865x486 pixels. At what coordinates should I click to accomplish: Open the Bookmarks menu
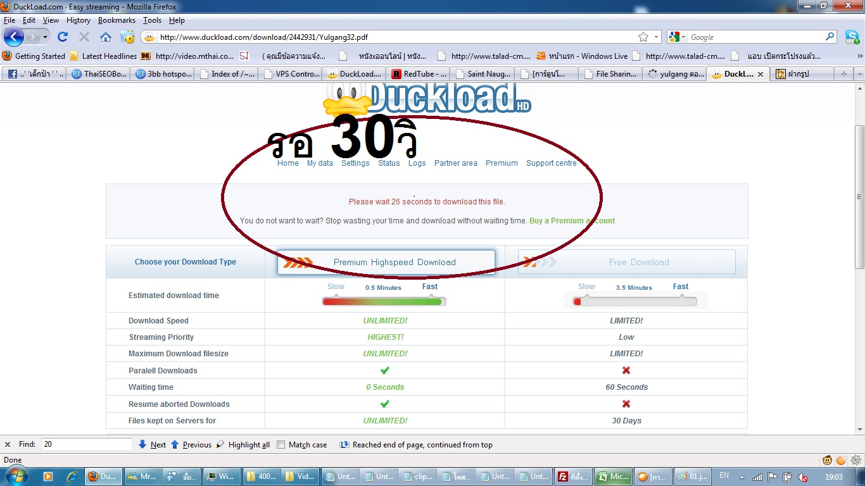point(117,20)
